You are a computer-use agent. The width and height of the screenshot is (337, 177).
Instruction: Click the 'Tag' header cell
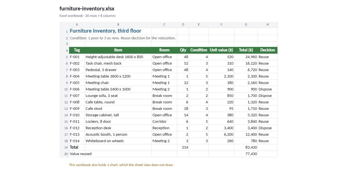(x=77, y=50)
